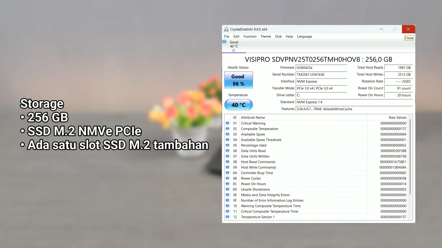This screenshot has width=442, height=248.
Task: Click the orb for Number of Error Information Log Entries
Action: (x=228, y=200)
